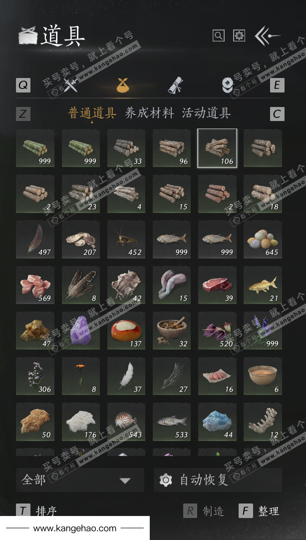Image resolution: width=306 pixels, height=540 pixels.
Task: Select the blue ice ore item with 44
Action: coord(217,422)
